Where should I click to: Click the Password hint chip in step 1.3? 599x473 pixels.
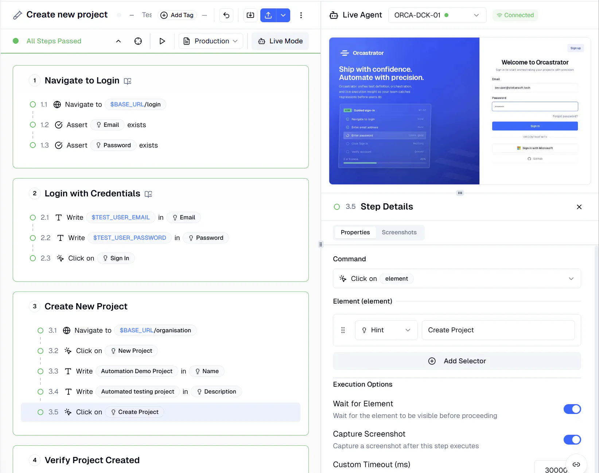point(113,145)
